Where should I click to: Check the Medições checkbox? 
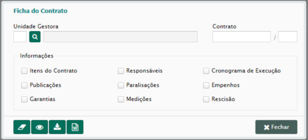121,99
